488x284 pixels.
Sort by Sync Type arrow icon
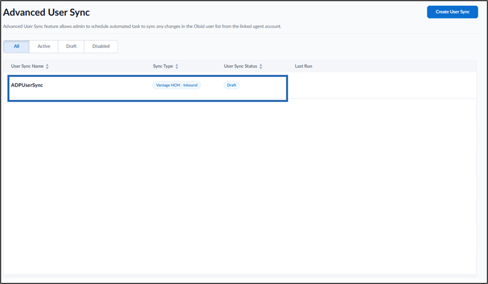click(177, 66)
